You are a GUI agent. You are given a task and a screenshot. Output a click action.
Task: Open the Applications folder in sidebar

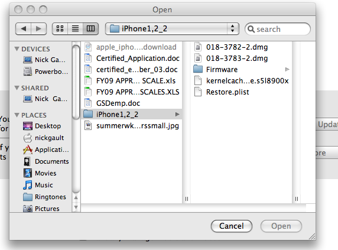tap(46, 150)
